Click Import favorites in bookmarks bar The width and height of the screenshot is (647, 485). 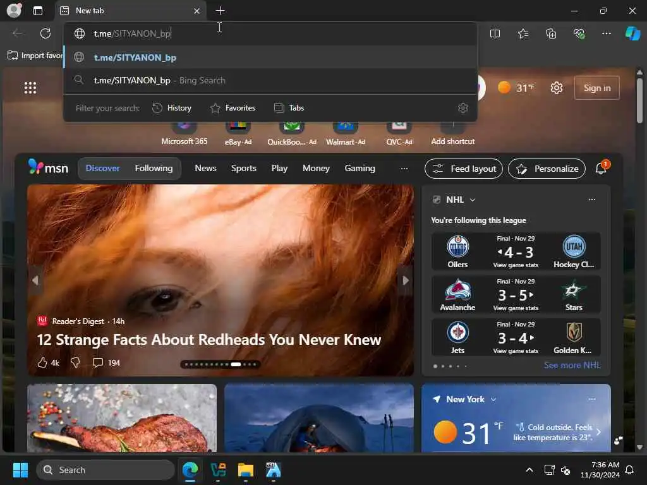(35, 56)
